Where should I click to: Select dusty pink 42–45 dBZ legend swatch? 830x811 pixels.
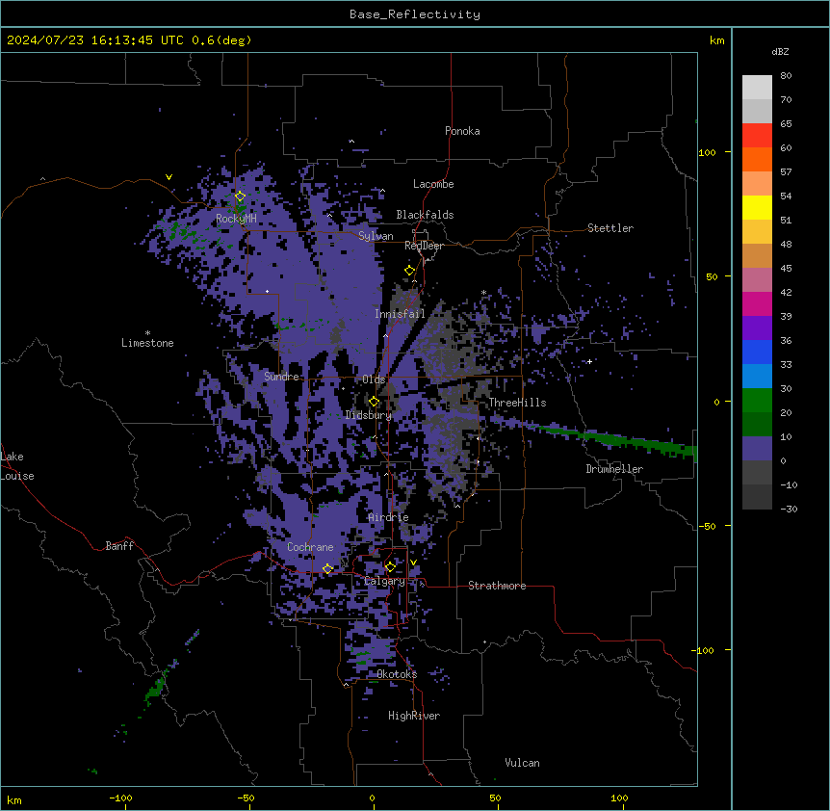click(757, 279)
